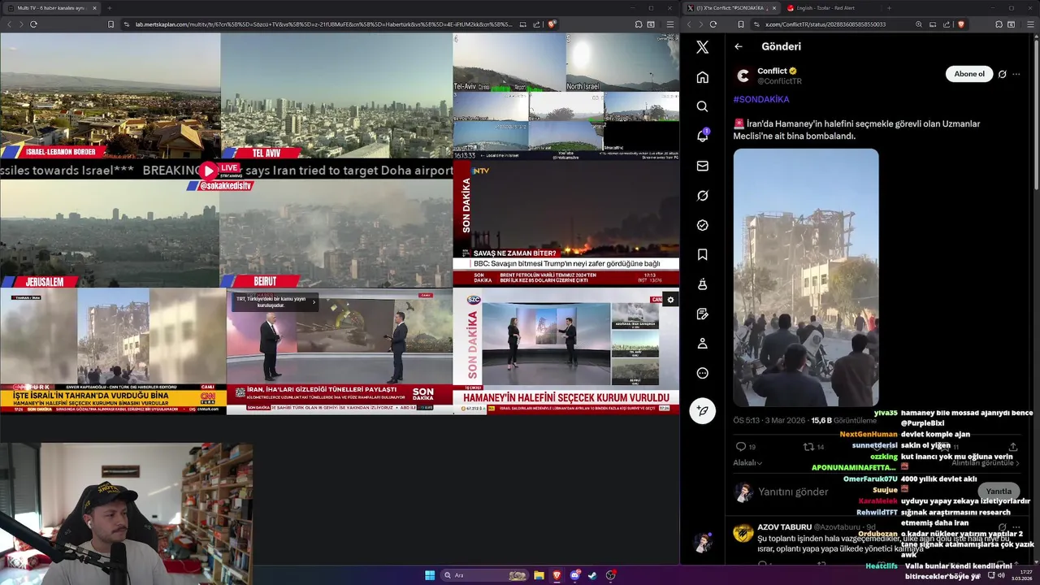Screen dimensions: 1040x585
Task: Select the NTV Son Dakika stream
Action: coord(566,223)
